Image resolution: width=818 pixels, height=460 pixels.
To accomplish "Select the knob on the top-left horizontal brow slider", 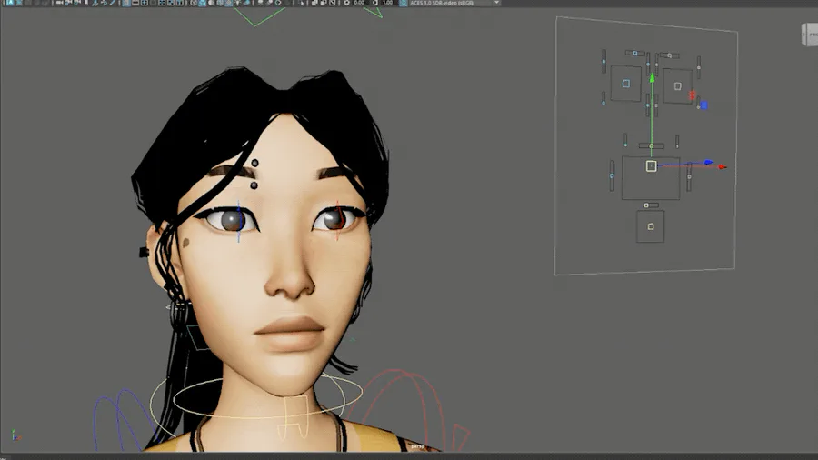I will (635, 54).
